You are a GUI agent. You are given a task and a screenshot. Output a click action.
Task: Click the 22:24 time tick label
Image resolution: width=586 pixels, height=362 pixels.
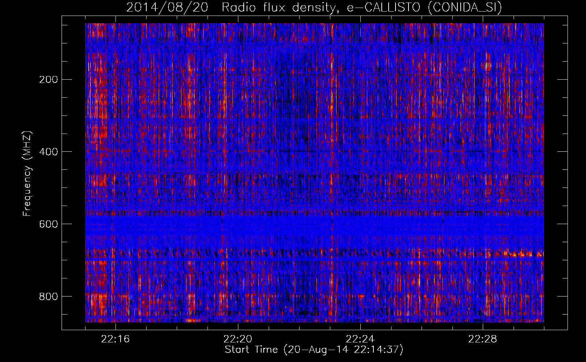coord(360,339)
